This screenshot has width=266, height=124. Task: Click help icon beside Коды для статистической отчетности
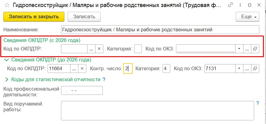pyautogui.click(x=104, y=80)
